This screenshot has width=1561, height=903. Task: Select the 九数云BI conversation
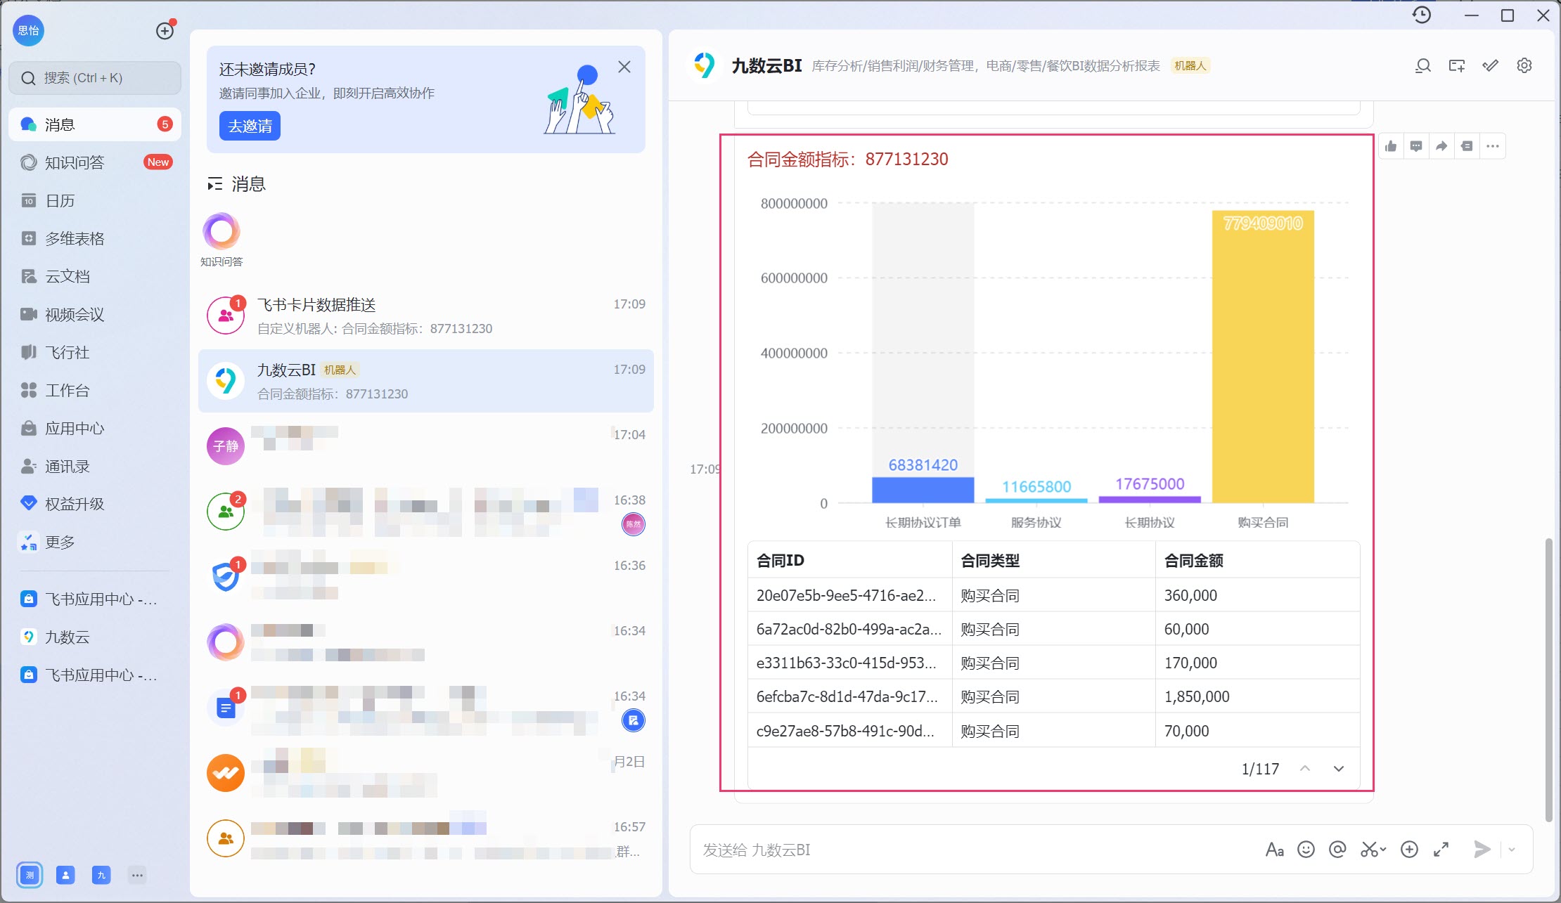pos(426,381)
